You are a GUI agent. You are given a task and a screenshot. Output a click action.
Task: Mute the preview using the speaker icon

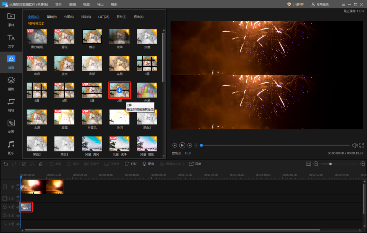[355, 145]
